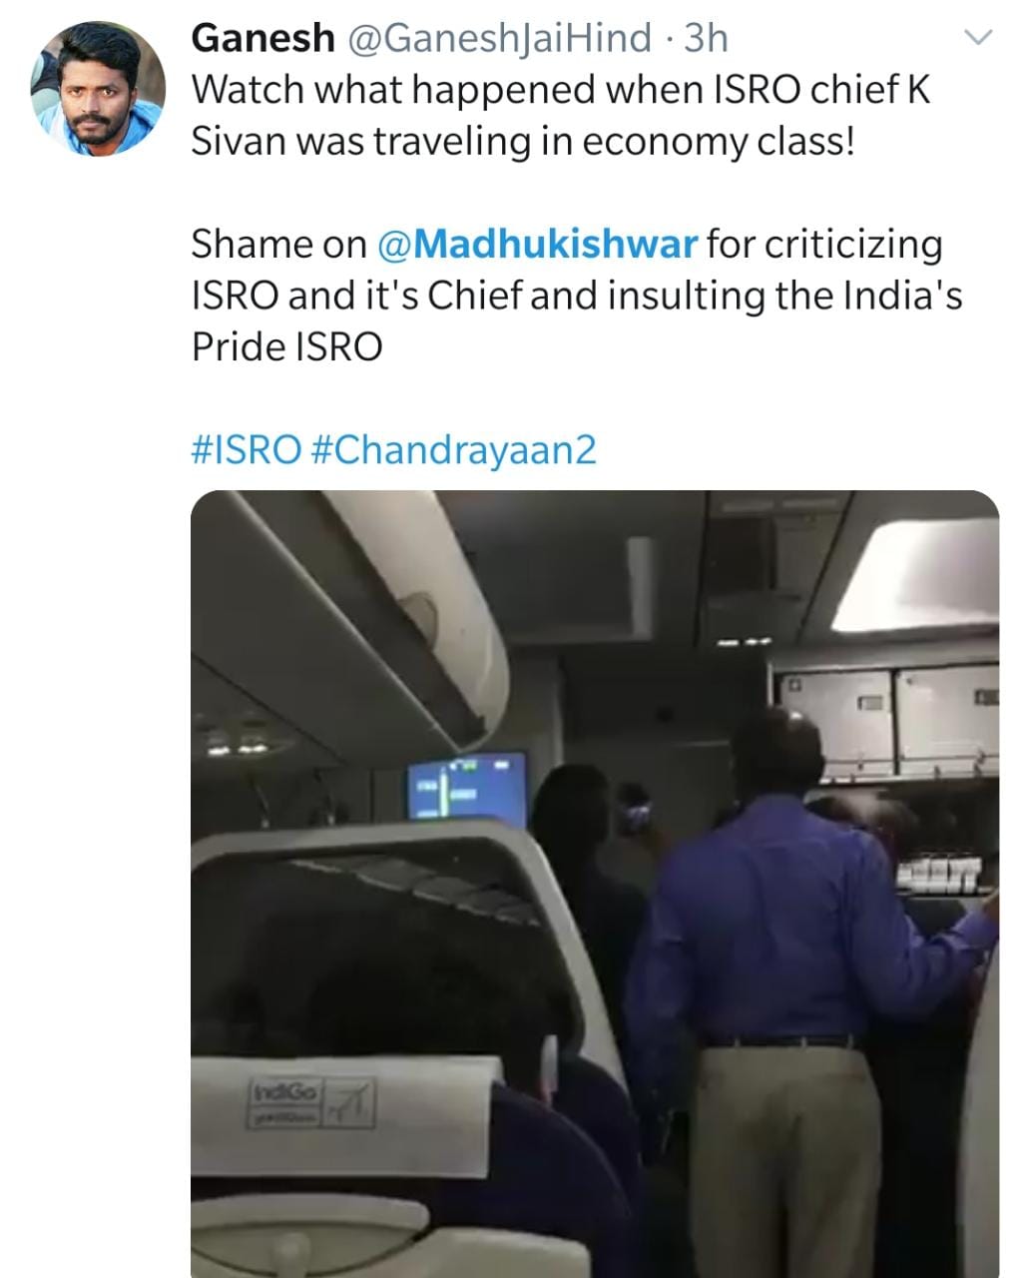Click the line 'Sivan was traveling in economy class!'

coord(523,142)
